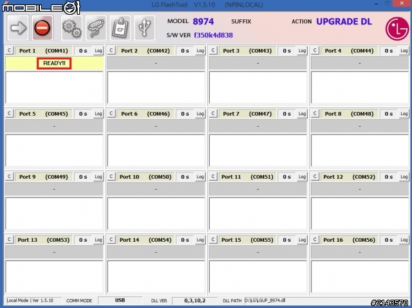The width and height of the screenshot is (412, 308).
Task: Click the model number 8974
Action: click(x=203, y=21)
